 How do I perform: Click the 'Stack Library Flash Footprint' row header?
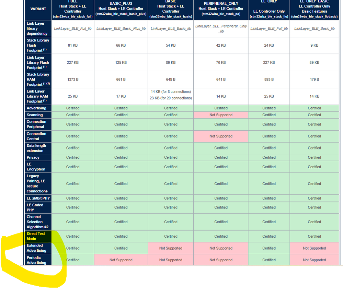38,46
